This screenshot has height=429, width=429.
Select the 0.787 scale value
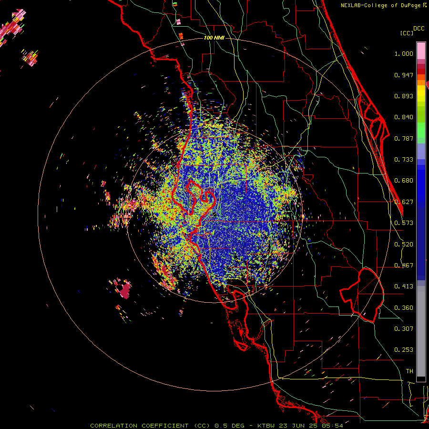point(404,138)
